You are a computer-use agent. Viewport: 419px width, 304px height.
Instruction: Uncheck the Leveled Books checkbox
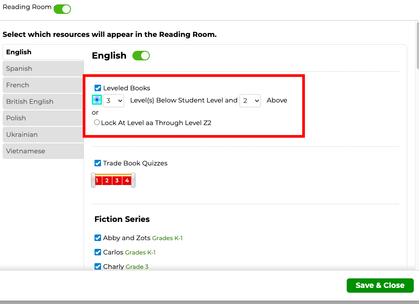click(x=98, y=88)
